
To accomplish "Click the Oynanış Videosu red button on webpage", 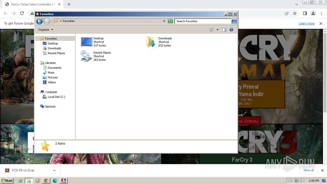I will (249, 121).
